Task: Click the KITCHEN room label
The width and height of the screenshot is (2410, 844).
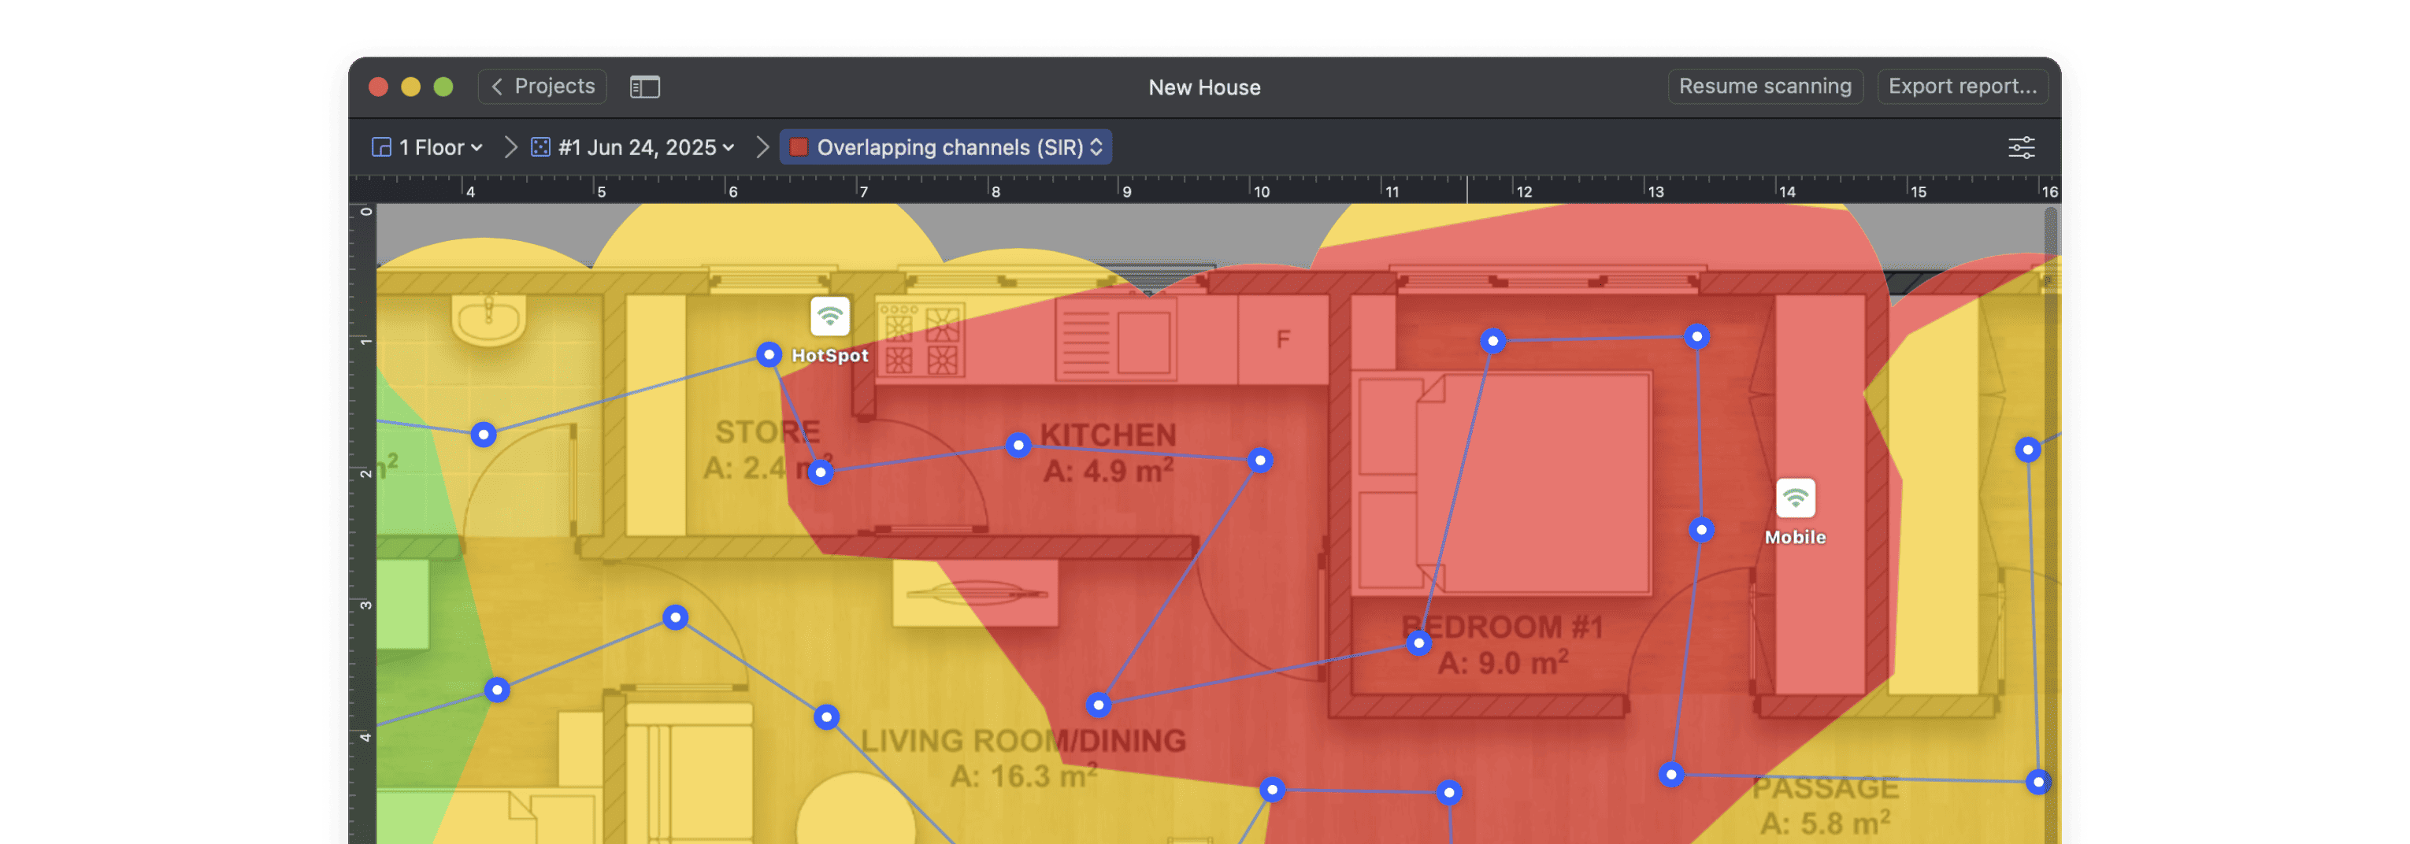Action: point(1107,435)
